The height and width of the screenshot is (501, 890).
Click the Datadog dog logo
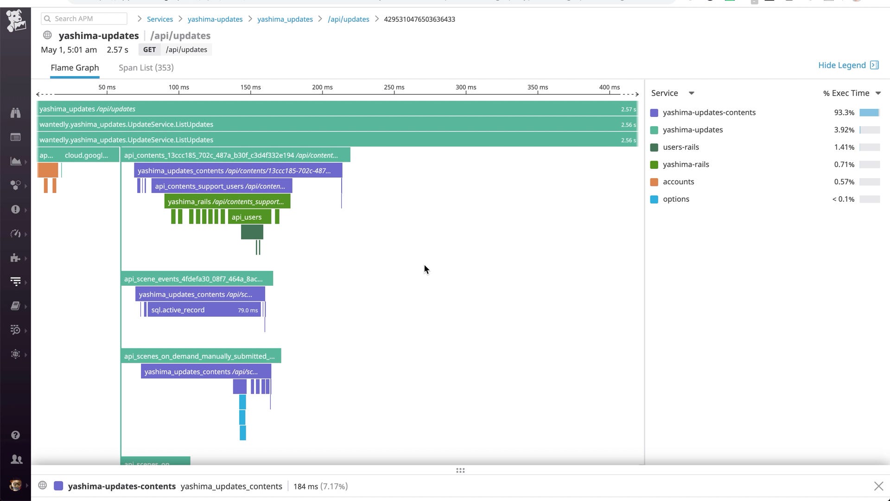[x=16, y=21]
